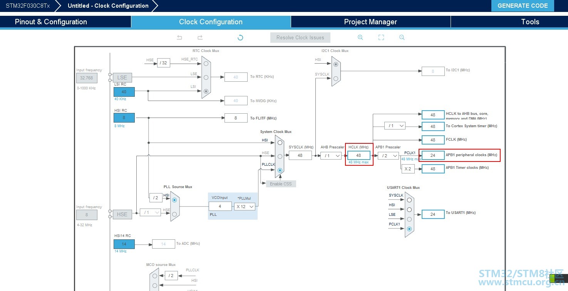Select LSI input in RTC Clock Mux
The width and height of the screenshot is (568, 291).
coord(206,91)
